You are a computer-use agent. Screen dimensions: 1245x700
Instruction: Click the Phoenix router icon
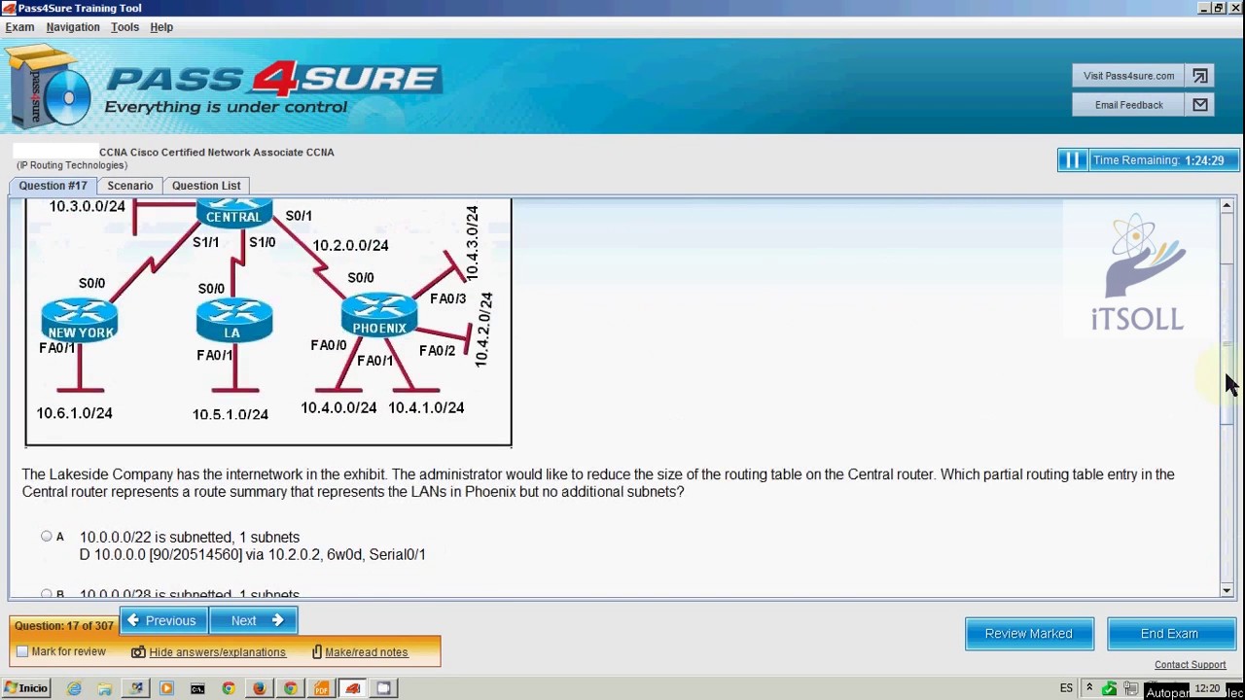coord(379,317)
